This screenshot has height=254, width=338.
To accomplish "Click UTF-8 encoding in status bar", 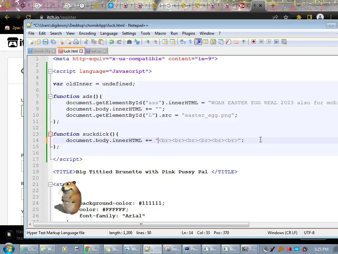I will [x=309, y=233].
